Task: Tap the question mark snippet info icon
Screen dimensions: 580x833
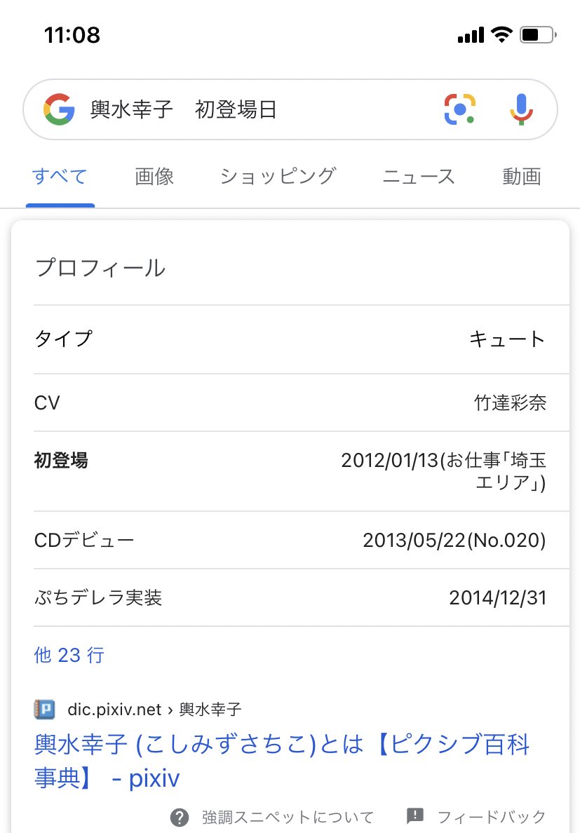Action: (180, 817)
